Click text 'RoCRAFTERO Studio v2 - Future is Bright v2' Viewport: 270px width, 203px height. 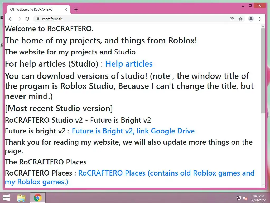(x=78, y=120)
